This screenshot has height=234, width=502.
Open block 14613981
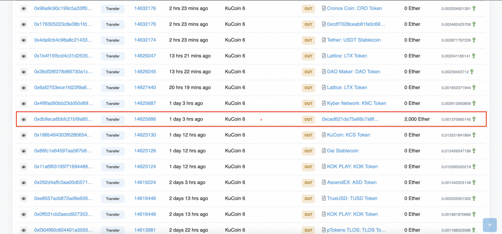tap(145, 230)
